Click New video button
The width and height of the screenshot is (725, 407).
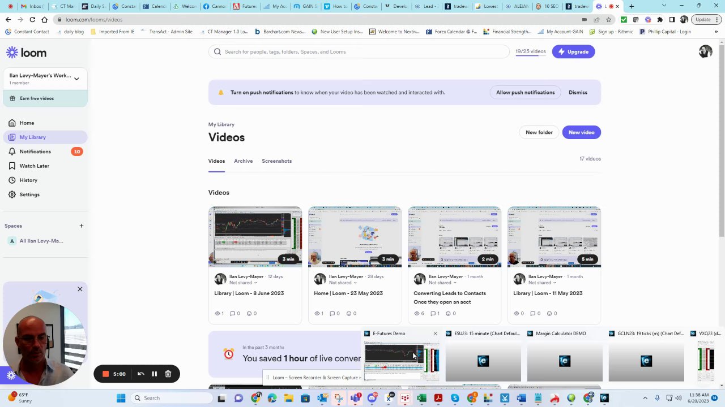[581, 132]
